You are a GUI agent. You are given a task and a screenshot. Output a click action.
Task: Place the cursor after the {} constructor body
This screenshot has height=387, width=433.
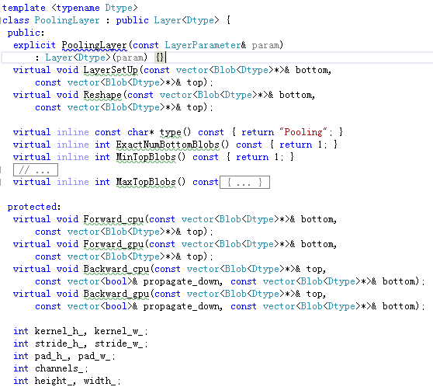165,58
